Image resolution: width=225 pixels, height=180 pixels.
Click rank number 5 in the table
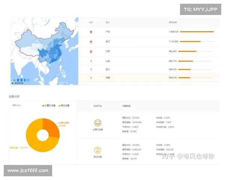[x=91, y=69]
